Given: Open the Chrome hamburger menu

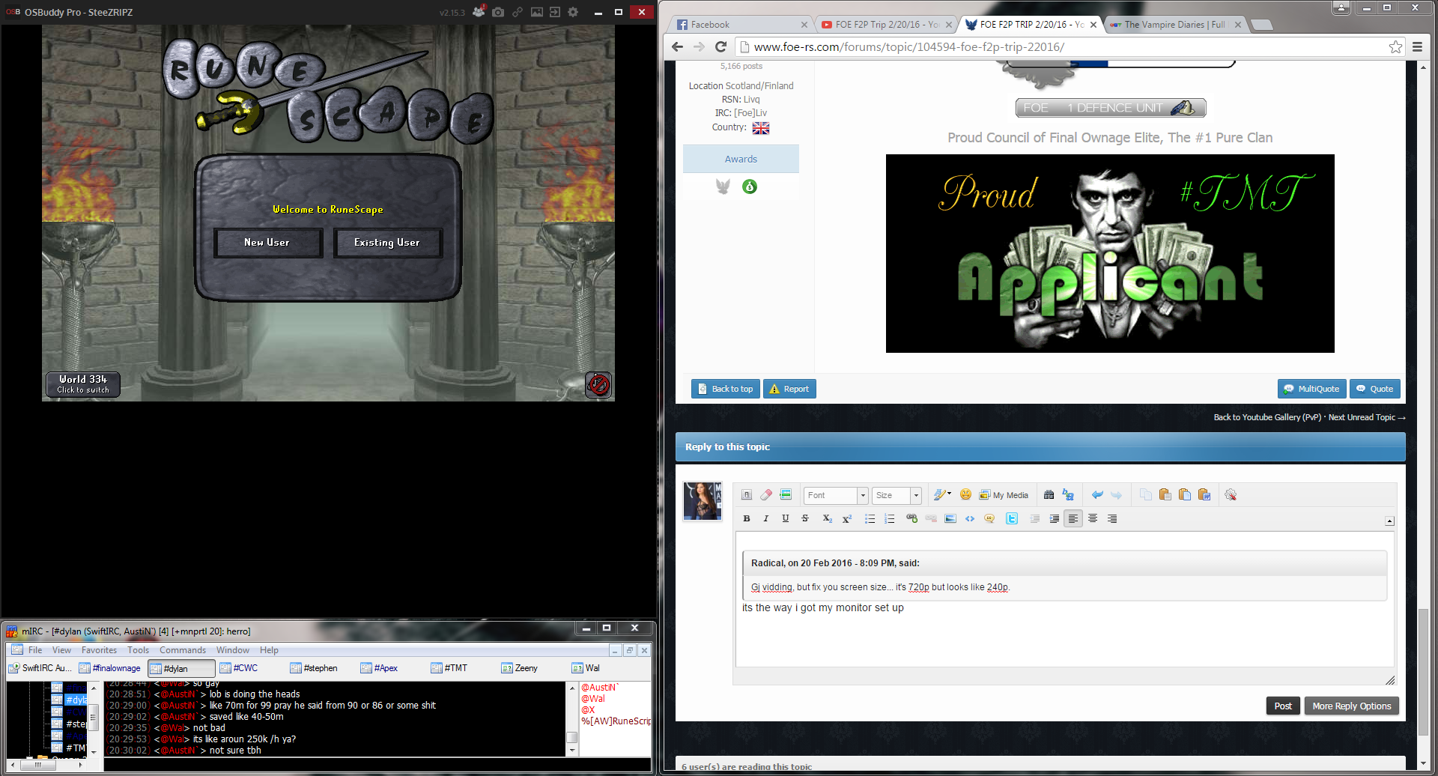Looking at the screenshot, I should tap(1417, 46).
